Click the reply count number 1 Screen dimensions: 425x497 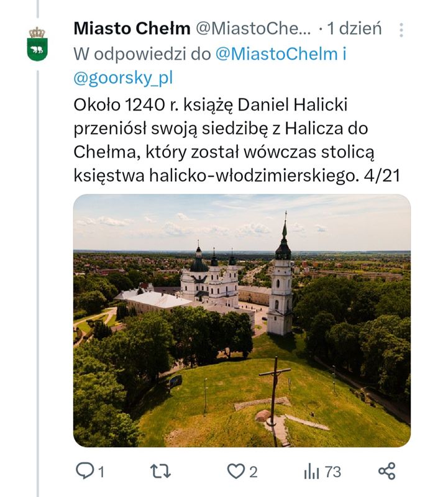101,472
